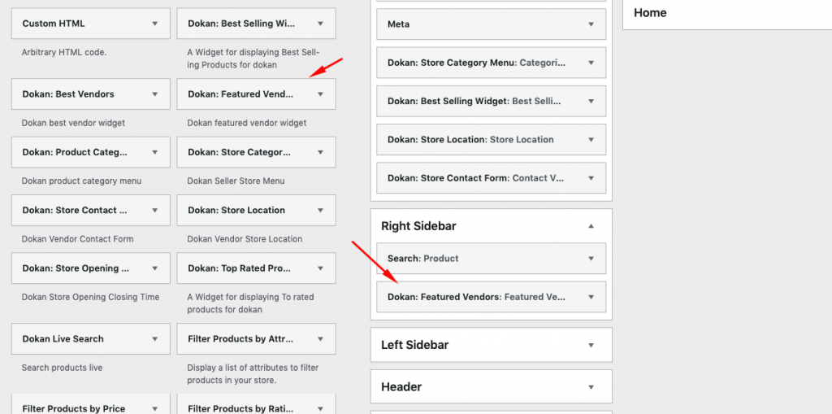Expand the Dokan: Product Categ... widget arrow
The width and height of the screenshot is (832, 414).
point(155,152)
